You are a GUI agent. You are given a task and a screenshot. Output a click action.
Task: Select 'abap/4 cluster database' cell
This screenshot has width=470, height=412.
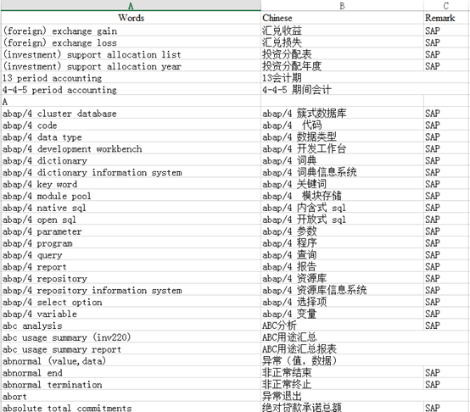(131, 114)
